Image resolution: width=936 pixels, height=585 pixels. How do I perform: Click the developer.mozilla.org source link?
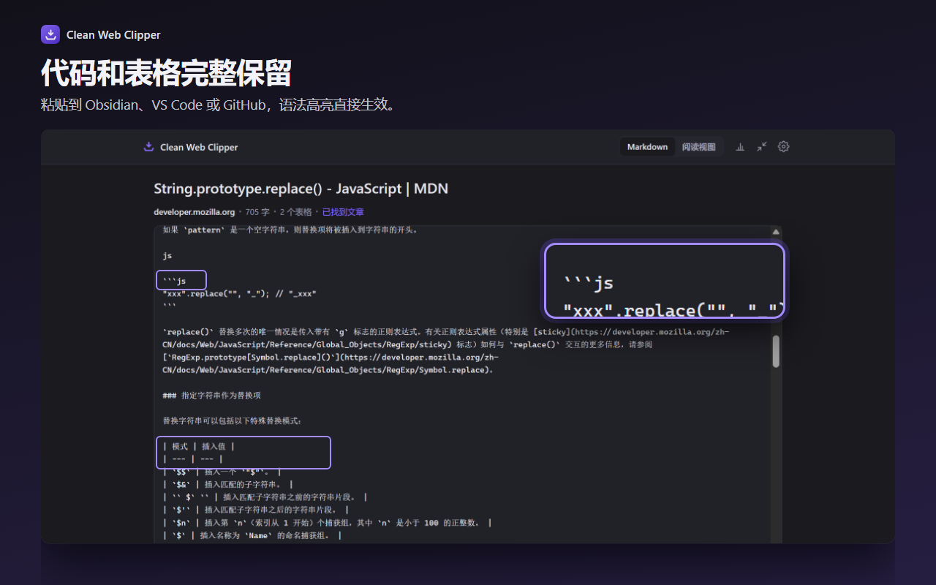[195, 212]
